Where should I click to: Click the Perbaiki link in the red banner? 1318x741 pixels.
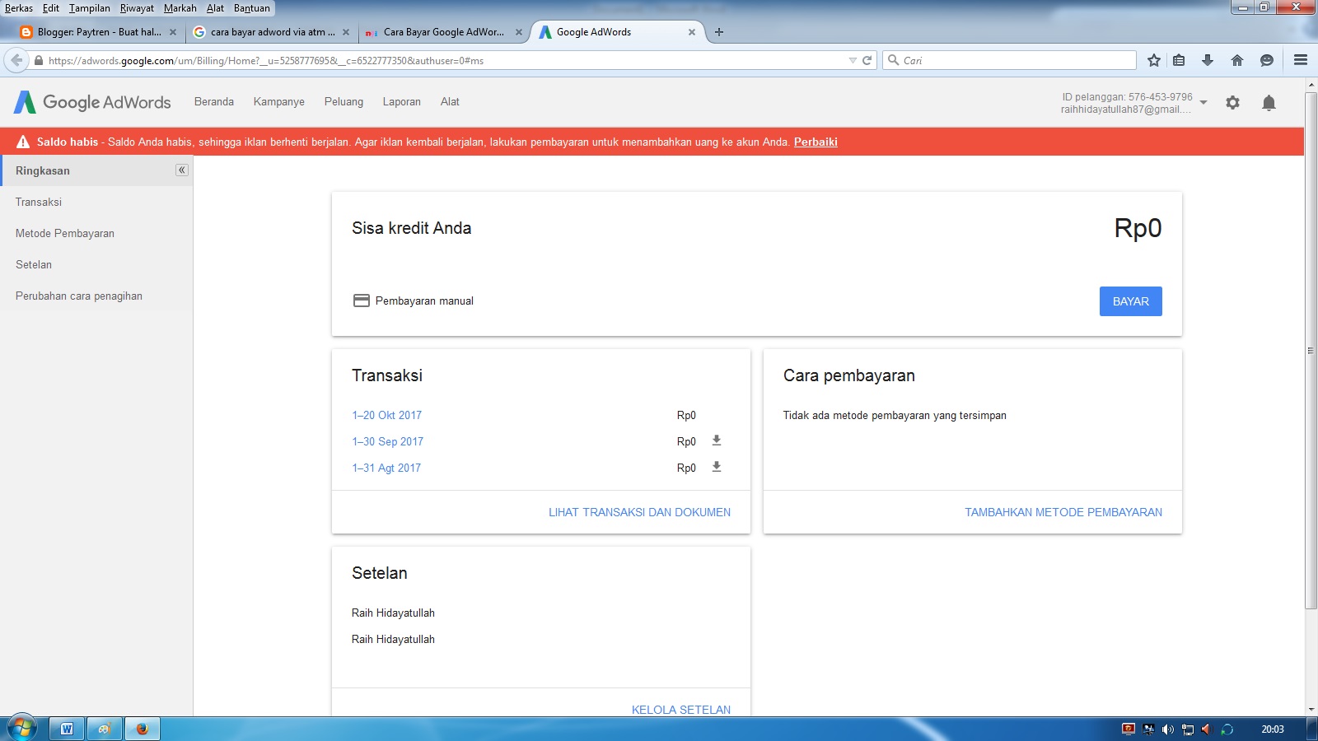816,142
